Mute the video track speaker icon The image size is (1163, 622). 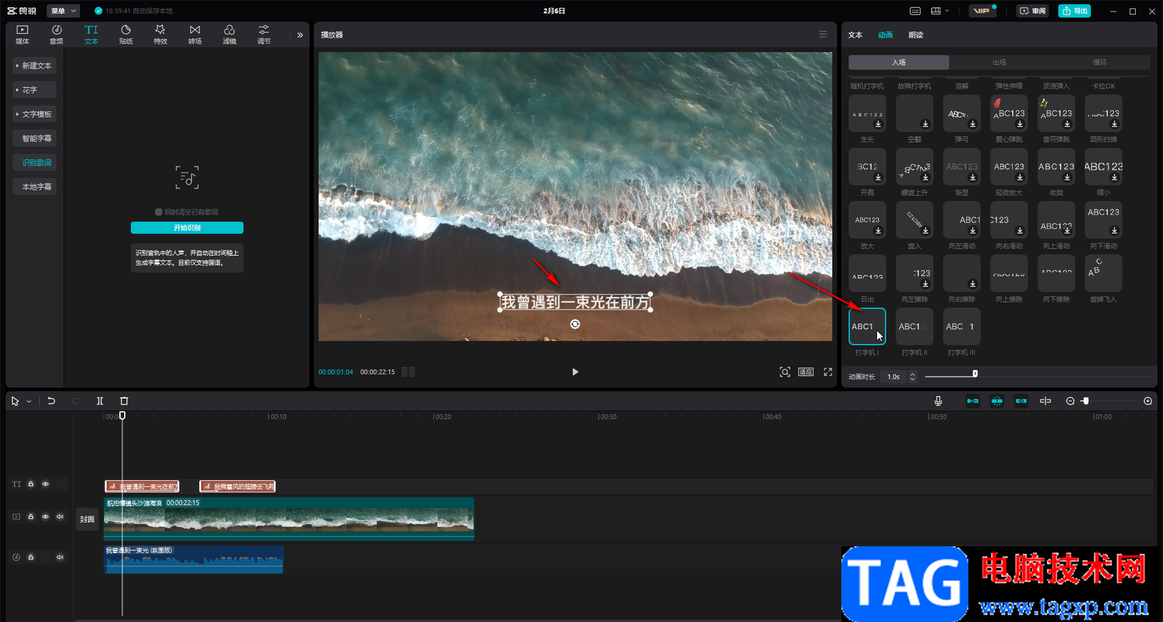pyautogui.click(x=60, y=517)
